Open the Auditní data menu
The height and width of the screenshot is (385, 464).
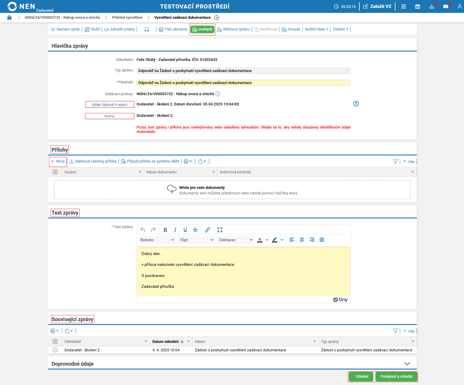316,29
